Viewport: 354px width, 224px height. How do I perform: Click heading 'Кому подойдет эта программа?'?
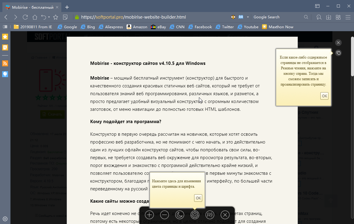126,122
